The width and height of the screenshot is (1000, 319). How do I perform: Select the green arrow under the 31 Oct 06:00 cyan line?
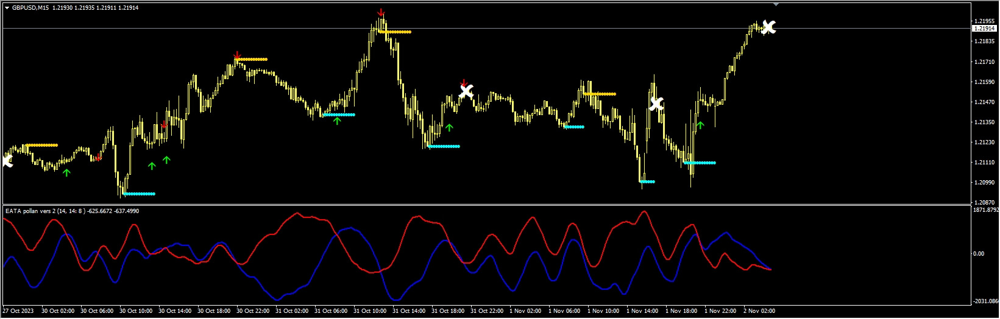pyautogui.click(x=337, y=121)
